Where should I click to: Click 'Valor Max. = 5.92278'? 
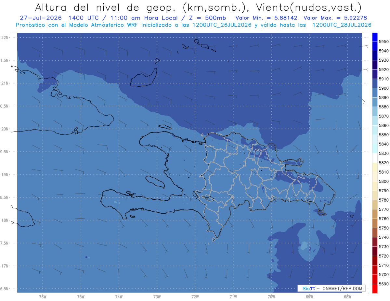335,18
